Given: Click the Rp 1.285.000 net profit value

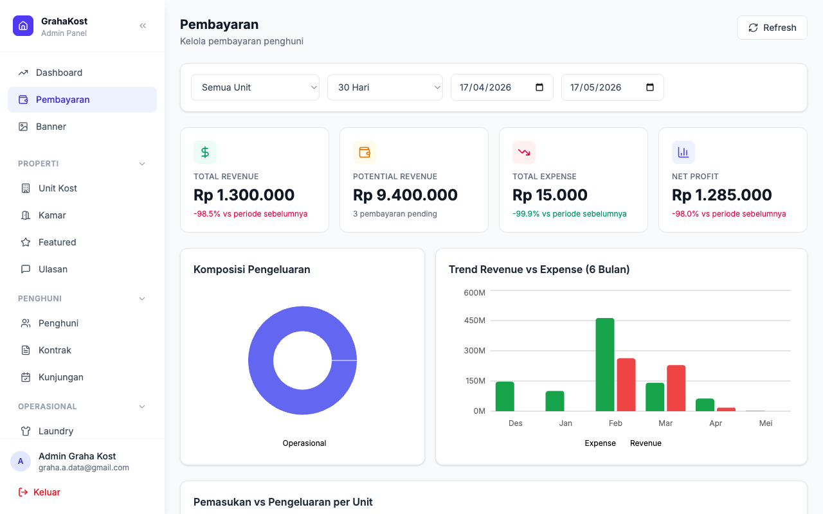Looking at the screenshot, I should (722, 195).
